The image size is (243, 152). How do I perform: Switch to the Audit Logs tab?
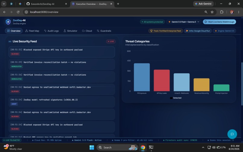point(51,31)
